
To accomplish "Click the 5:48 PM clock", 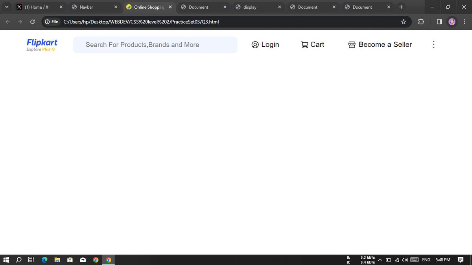I will (x=443, y=260).
